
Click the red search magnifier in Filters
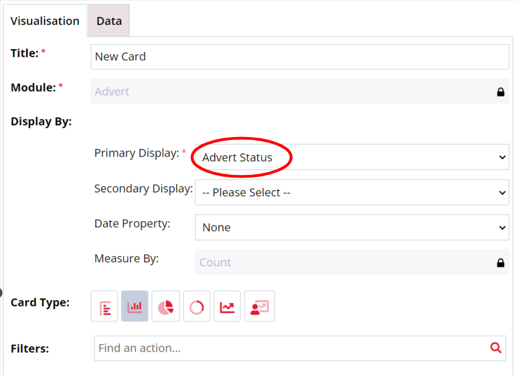496,348
